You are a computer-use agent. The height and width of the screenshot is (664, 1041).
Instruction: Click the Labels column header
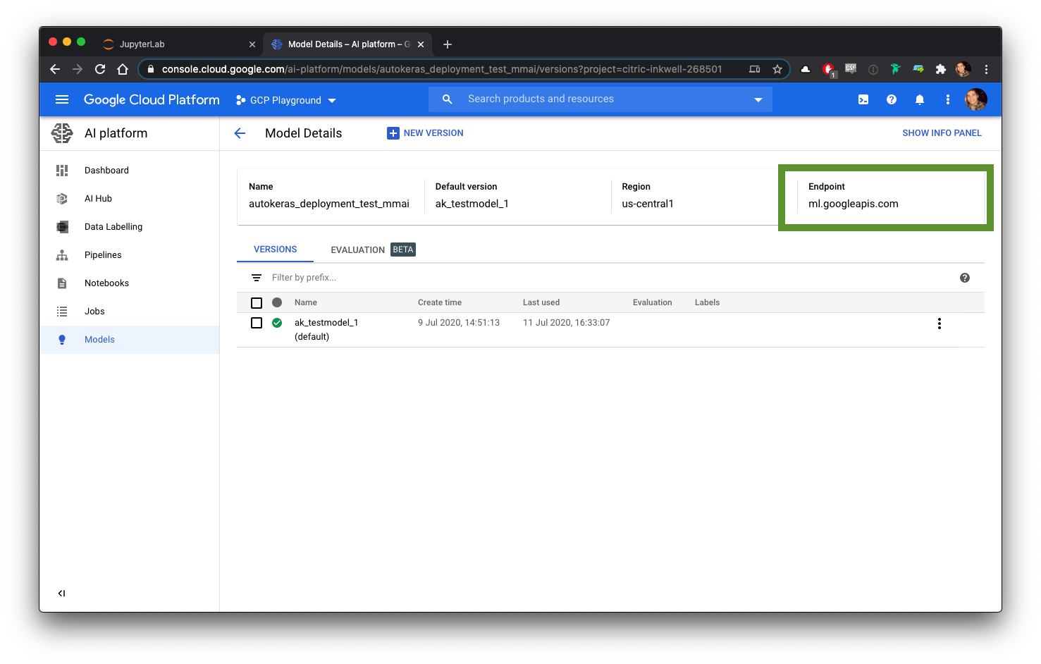click(707, 302)
